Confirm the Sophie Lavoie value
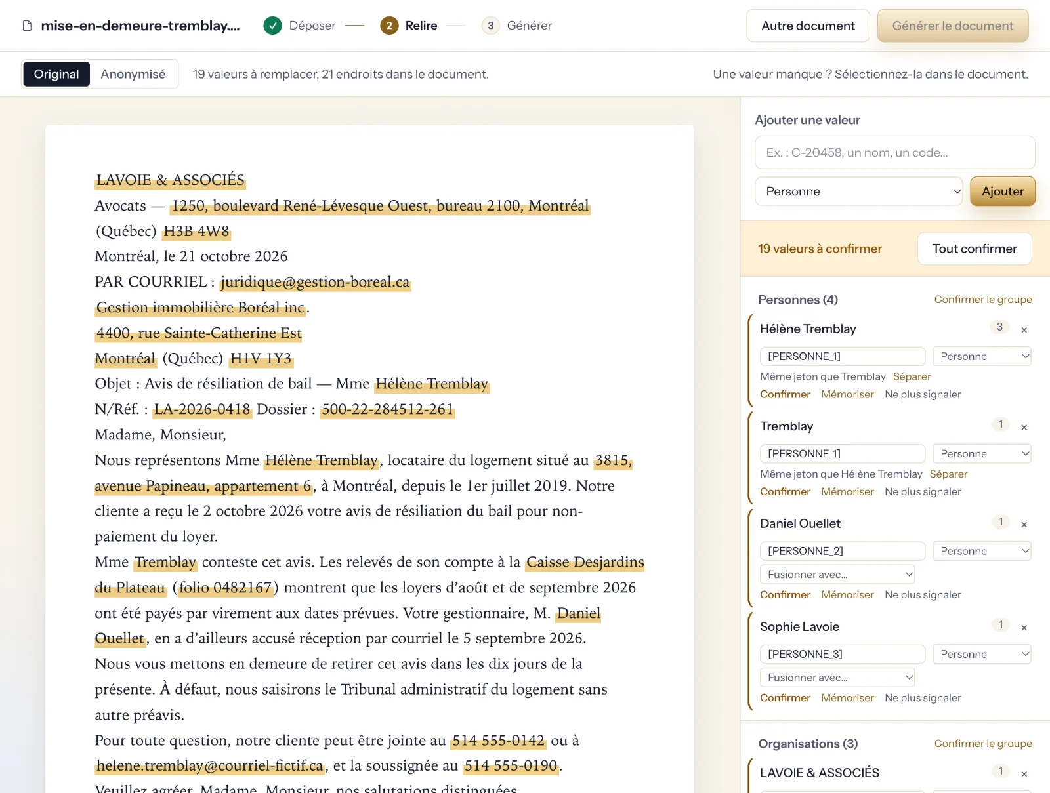The width and height of the screenshot is (1050, 793). tap(785, 698)
